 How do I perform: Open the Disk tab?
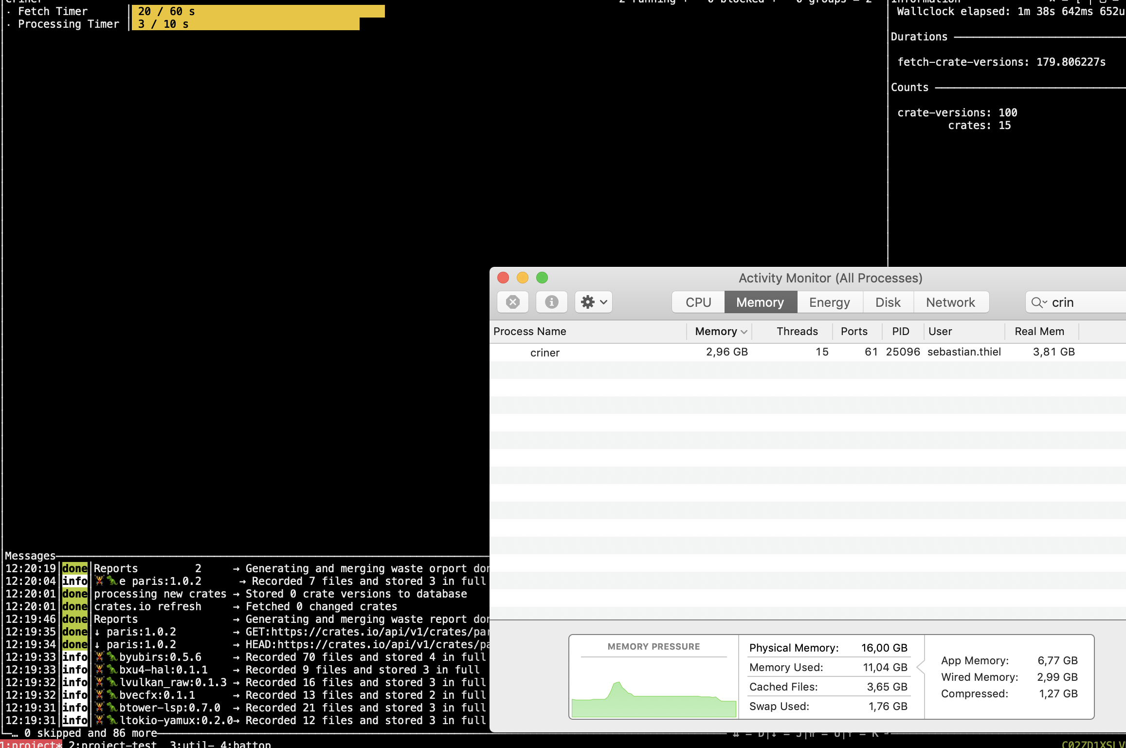888,302
